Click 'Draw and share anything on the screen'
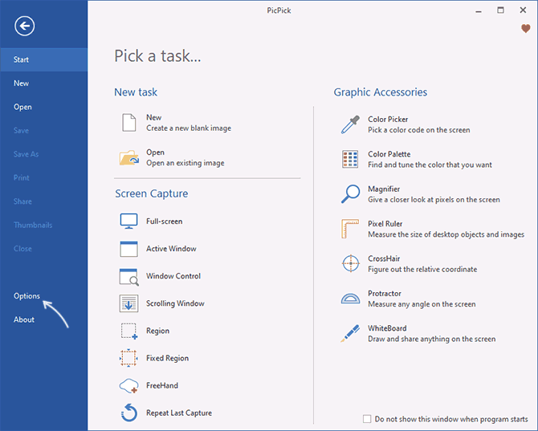Viewport: 538px width, 431px height. pos(432,340)
